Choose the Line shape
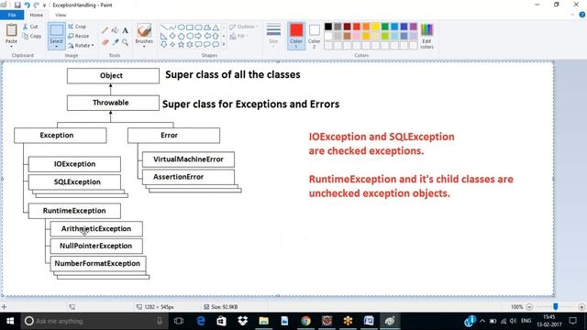 coord(163,27)
